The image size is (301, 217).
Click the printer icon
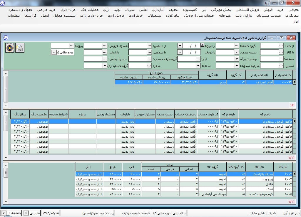[20, 48]
